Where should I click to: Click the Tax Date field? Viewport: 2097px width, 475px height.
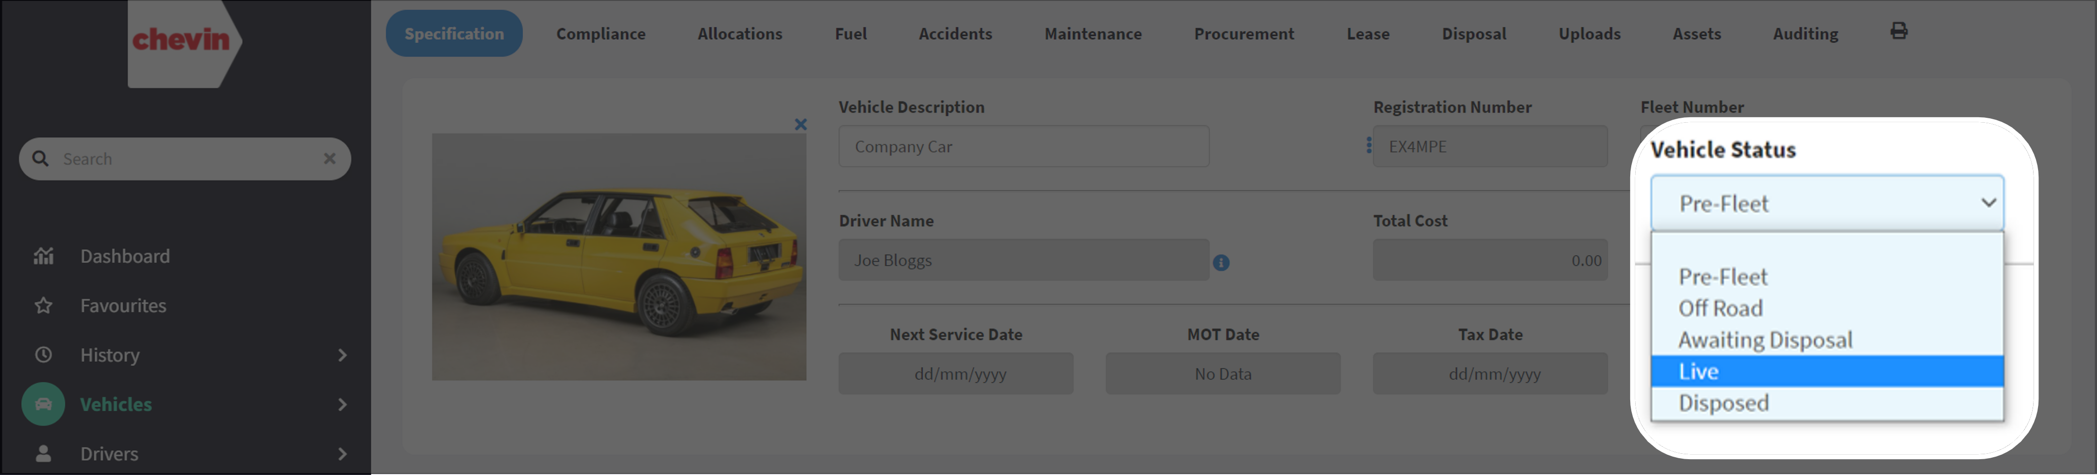tap(1490, 374)
